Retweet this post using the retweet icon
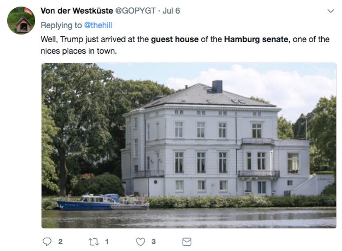 coord(94,242)
